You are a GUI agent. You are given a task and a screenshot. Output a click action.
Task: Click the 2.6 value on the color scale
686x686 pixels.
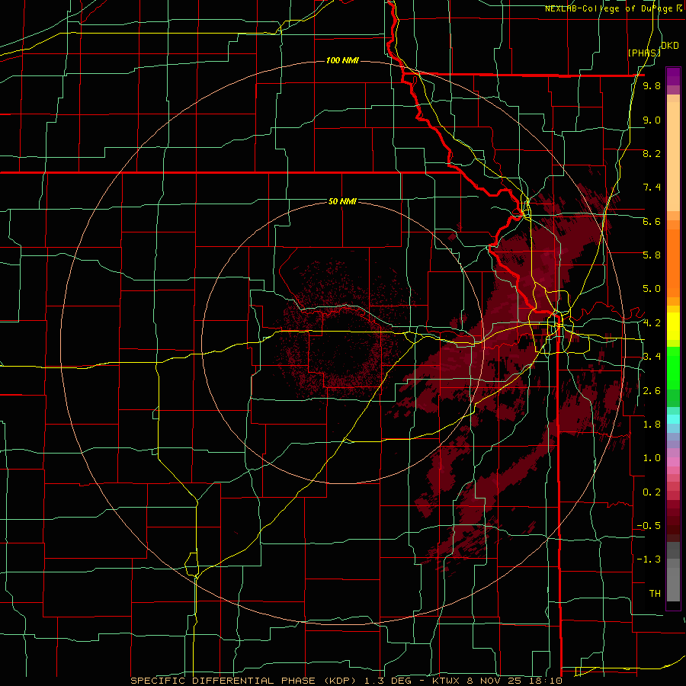click(652, 391)
